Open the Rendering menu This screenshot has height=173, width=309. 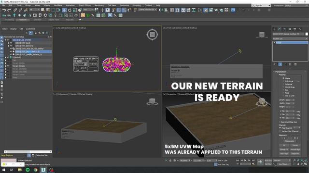[x=99, y=5]
